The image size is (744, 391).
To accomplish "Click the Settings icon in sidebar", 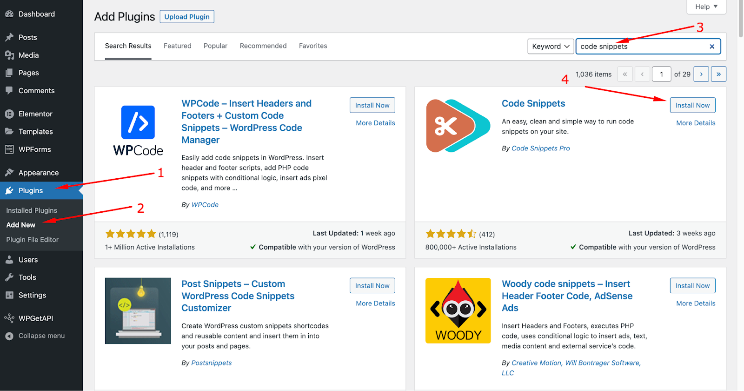I will pos(9,295).
